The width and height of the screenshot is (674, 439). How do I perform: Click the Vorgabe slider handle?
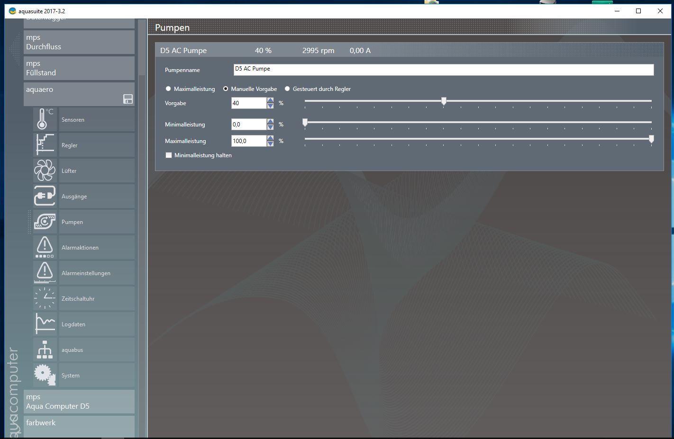[444, 101]
